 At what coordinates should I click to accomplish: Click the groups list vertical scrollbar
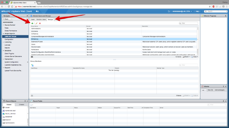(197, 40)
